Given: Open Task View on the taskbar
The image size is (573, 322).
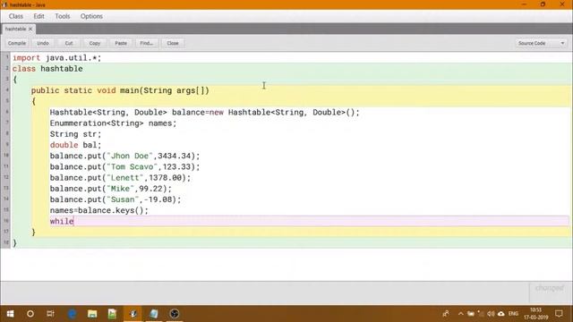Looking at the screenshot, I should 50,314.
